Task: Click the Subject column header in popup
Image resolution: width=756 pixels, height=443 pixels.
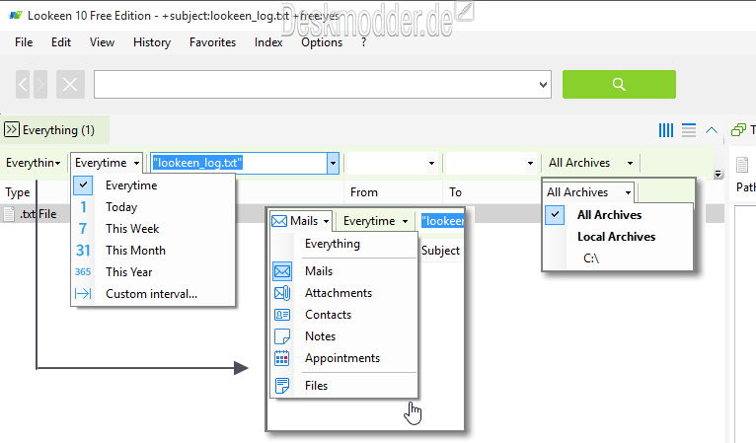Action: pyautogui.click(x=440, y=251)
